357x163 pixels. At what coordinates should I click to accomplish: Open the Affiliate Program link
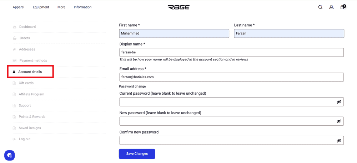[x=31, y=94]
